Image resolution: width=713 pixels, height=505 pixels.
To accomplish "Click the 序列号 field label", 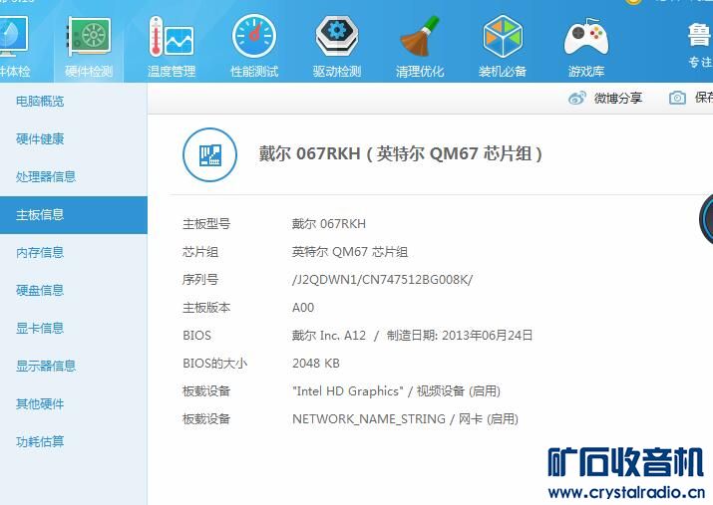I will pyautogui.click(x=200, y=280).
